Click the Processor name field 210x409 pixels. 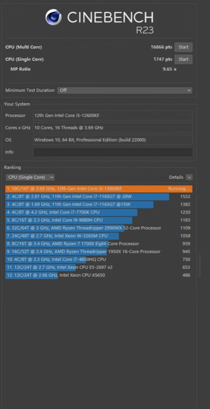[113, 116]
